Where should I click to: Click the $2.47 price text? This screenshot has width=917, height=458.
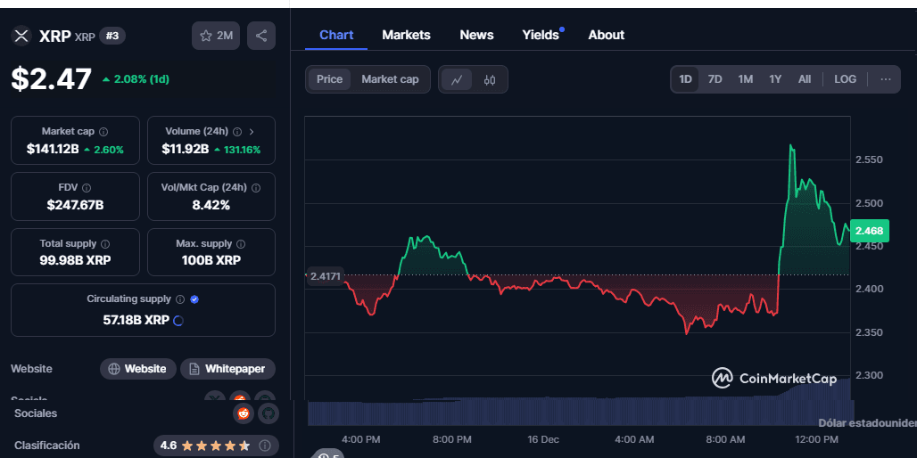[x=52, y=79]
